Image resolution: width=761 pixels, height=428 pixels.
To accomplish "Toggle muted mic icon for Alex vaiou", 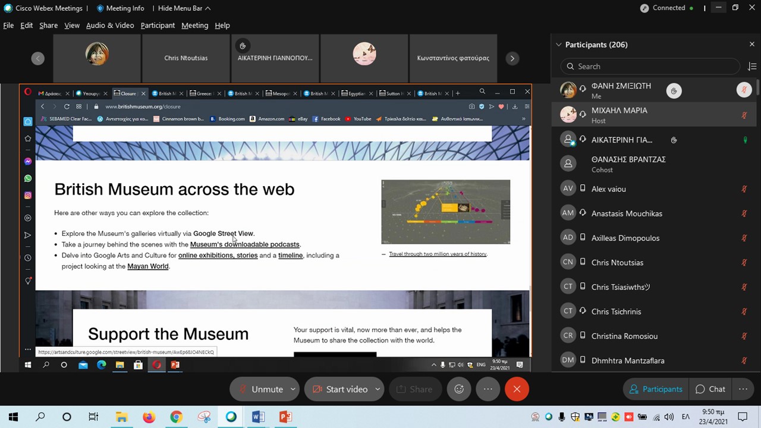I will 744,189.
